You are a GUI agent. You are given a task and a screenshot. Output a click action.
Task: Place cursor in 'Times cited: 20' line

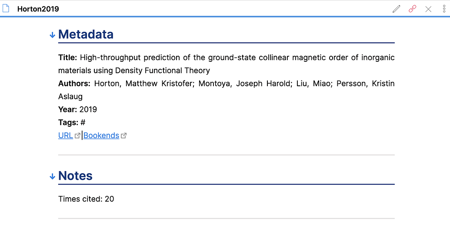[86, 199]
